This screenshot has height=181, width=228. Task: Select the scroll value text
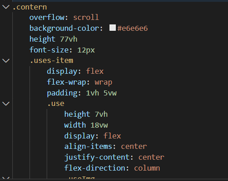(86, 17)
